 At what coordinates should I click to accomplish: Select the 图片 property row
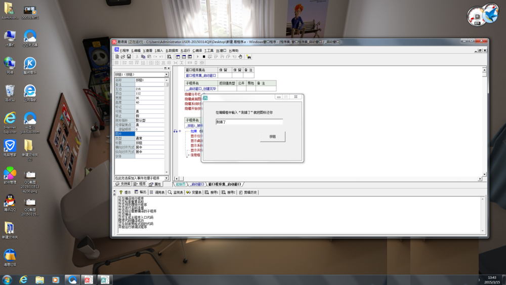pyautogui.click(x=140, y=134)
